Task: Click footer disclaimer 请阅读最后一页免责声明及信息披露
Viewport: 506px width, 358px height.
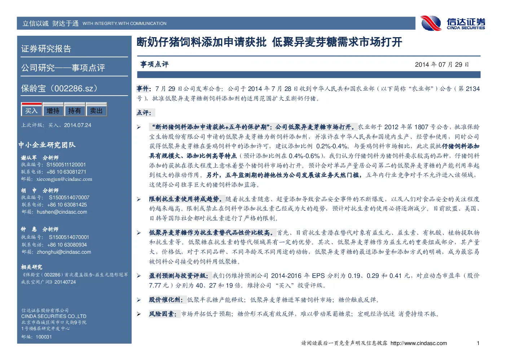Action: click(344, 343)
